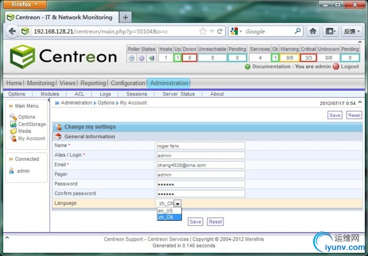The height and width of the screenshot is (256, 368).
Task: Click the Google search engine icon
Action: point(234,31)
